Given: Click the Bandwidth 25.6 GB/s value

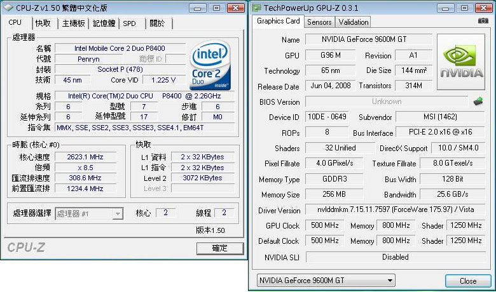Looking at the screenshot, I should [453, 194].
